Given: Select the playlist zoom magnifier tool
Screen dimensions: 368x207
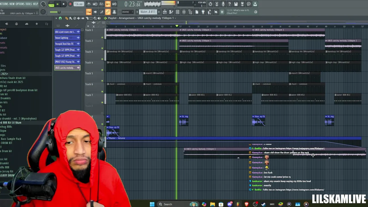Looking at the screenshot, I should (x=95, y=18).
